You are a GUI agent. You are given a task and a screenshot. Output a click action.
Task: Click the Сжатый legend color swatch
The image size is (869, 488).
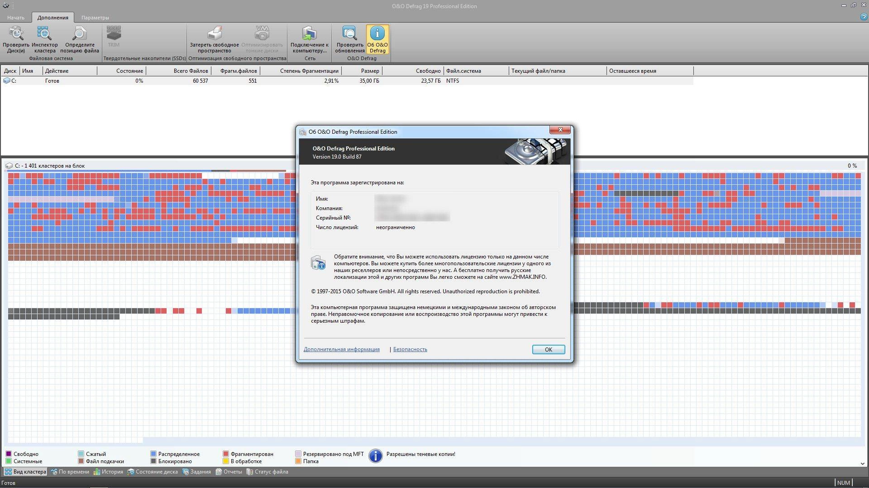[81, 454]
